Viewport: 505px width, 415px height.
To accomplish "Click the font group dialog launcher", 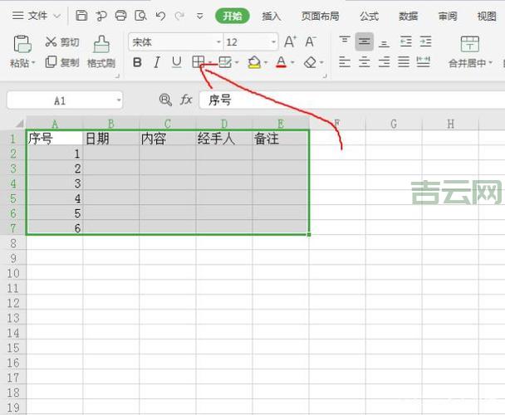I will [x=325, y=76].
